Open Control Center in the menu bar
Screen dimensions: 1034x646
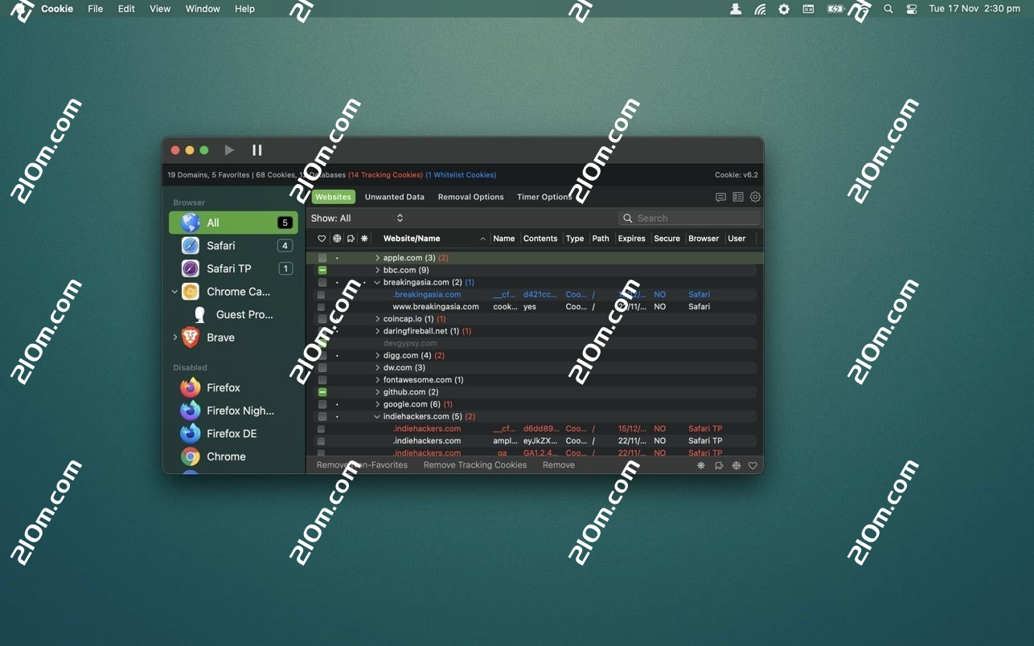(912, 9)
